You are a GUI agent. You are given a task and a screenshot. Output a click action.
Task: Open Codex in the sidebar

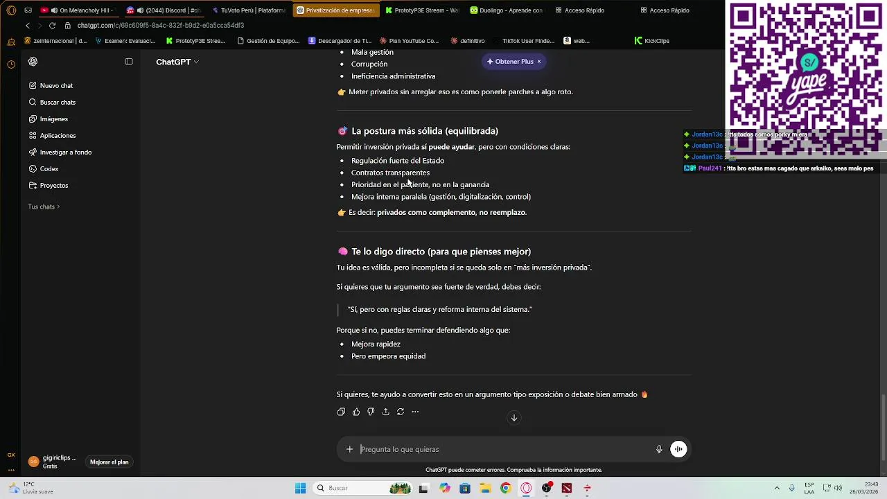(x=44, y=169)
